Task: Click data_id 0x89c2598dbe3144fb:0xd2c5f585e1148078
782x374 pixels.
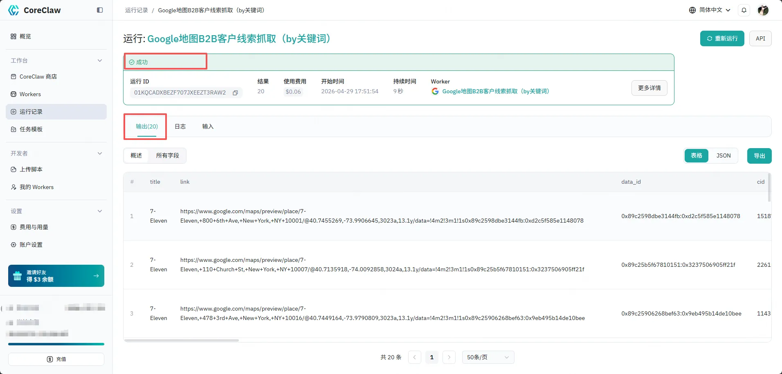Action: (681, 216)
